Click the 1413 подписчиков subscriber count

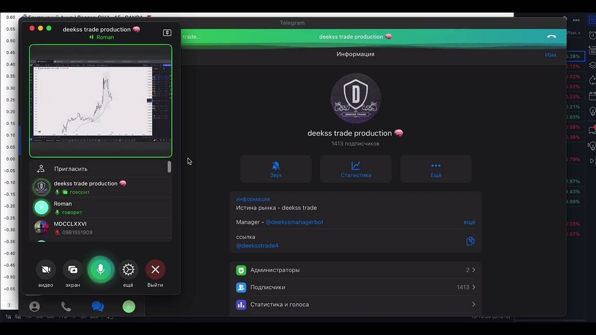355,144
